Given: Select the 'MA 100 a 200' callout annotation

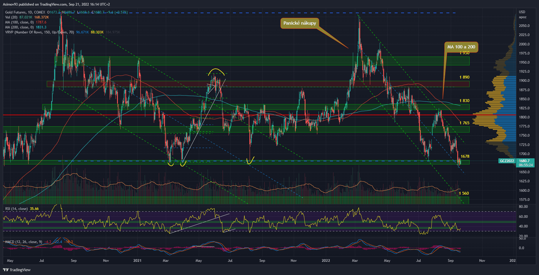Looking at the screenshot, I should pos(461,47).
